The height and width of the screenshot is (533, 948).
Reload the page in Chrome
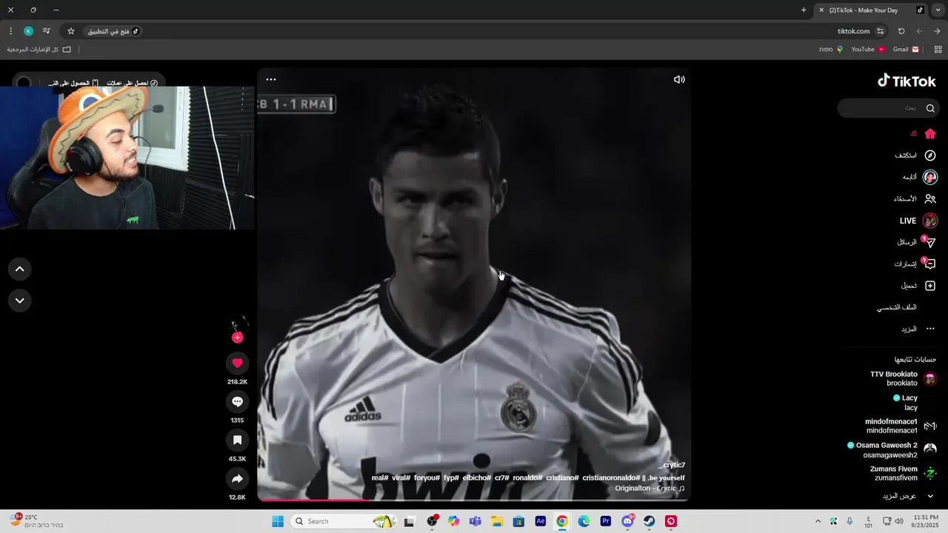(x=901, y=31)
